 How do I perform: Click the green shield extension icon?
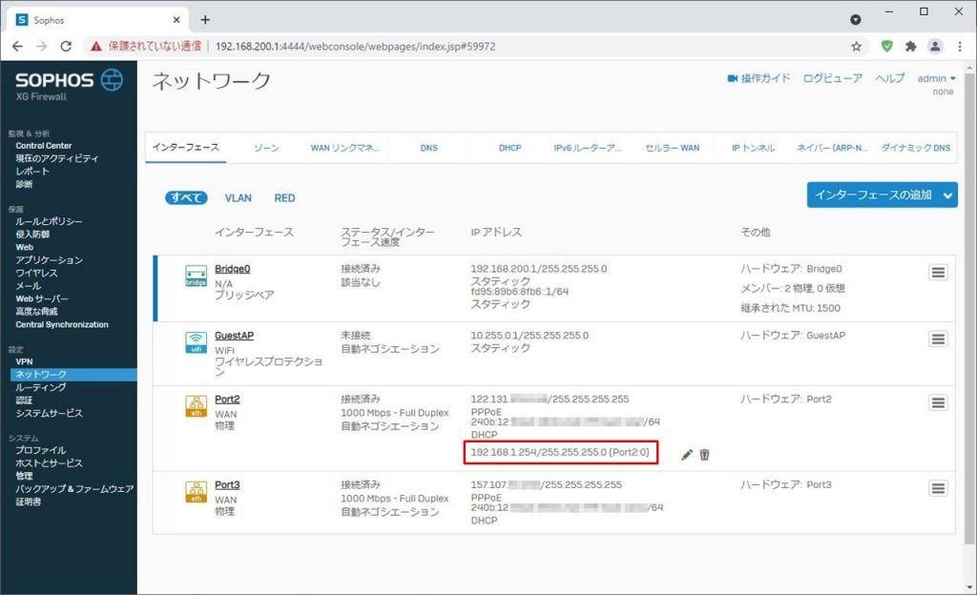coord(886,46)
